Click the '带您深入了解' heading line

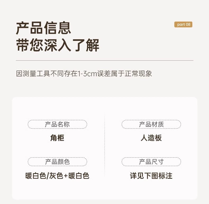57,45
